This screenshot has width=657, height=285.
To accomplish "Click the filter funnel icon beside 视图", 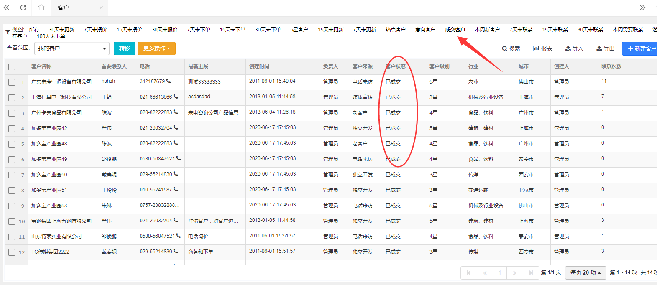I will (x=8, y=33).
